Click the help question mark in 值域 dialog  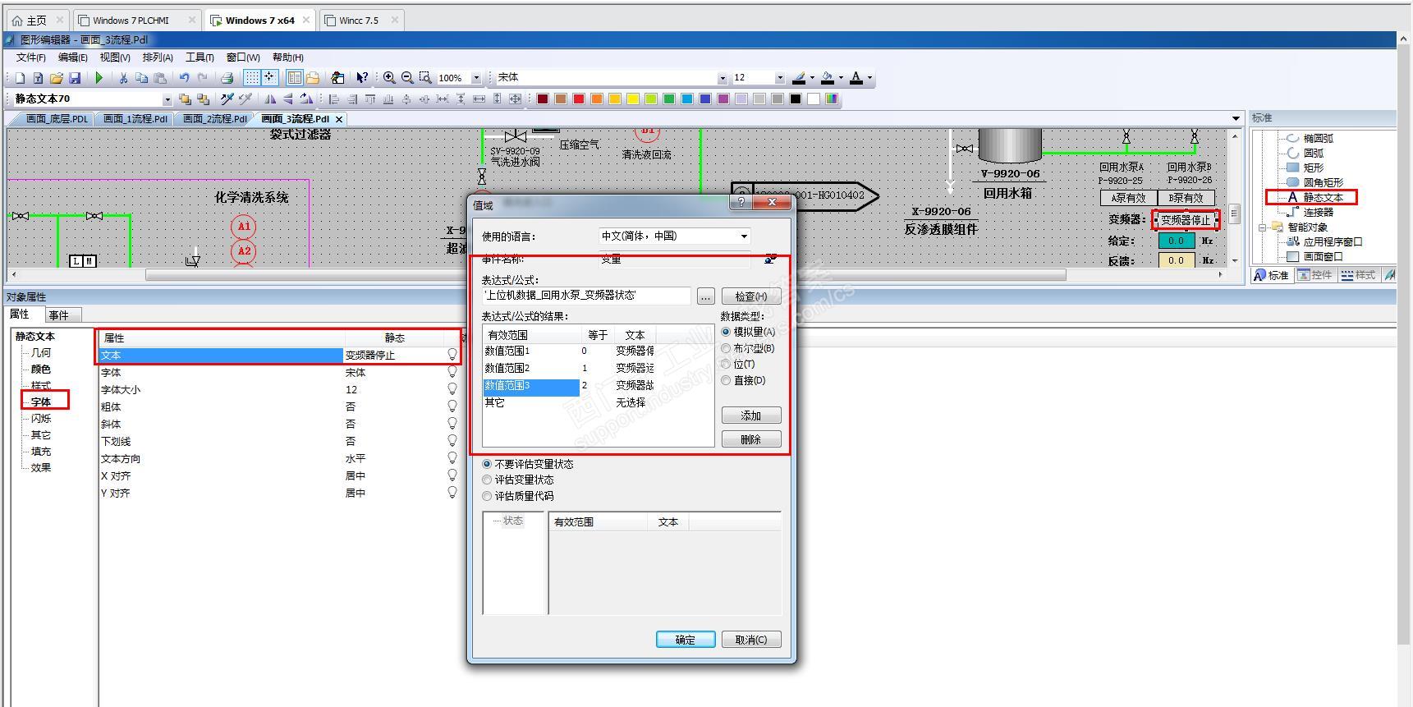tap(741, 202)
